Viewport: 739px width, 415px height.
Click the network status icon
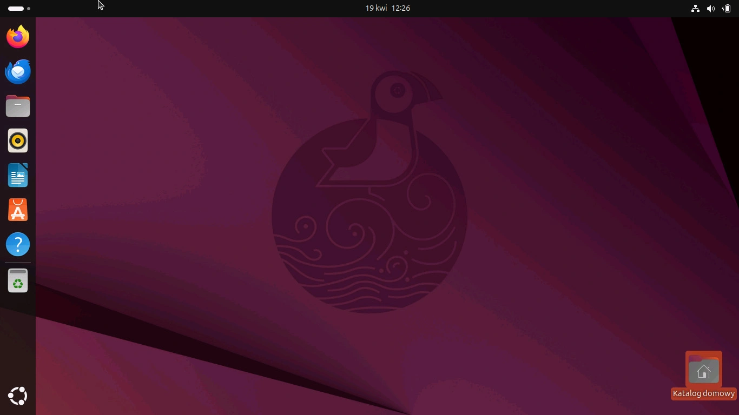coord(695,8)
